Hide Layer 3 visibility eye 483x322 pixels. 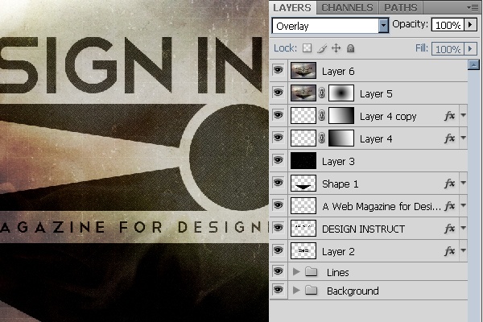point(279,160)
